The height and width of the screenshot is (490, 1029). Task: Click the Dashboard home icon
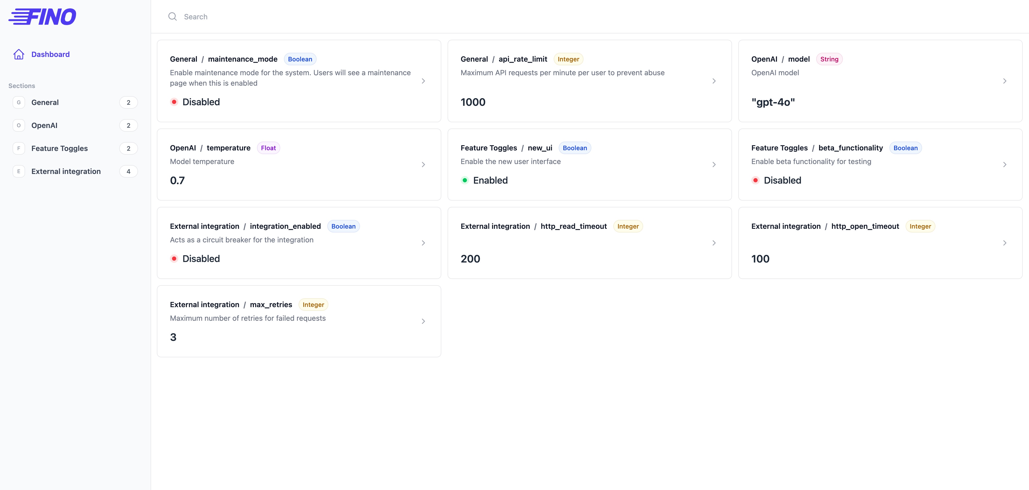(x=19, y=54)
